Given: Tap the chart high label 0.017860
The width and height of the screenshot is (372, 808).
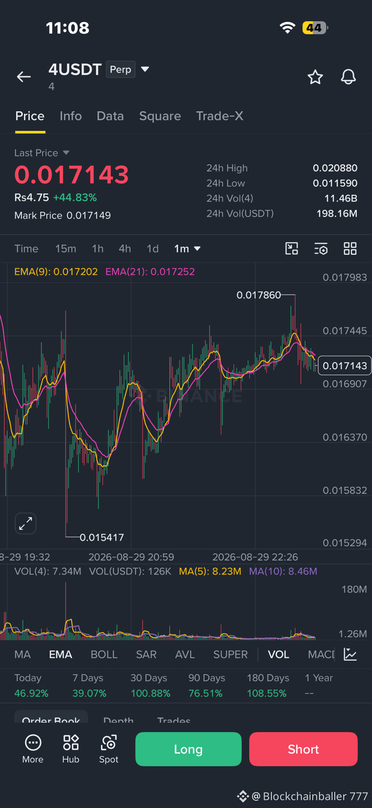Looking at the screenshot, I should 259,295.
